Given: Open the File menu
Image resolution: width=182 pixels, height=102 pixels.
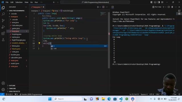Looking at the screenshot, I should (7, 2).
